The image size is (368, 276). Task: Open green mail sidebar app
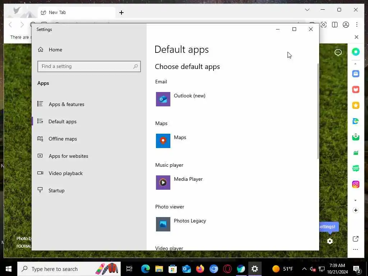pyautogui.click(x=355, y=137)
